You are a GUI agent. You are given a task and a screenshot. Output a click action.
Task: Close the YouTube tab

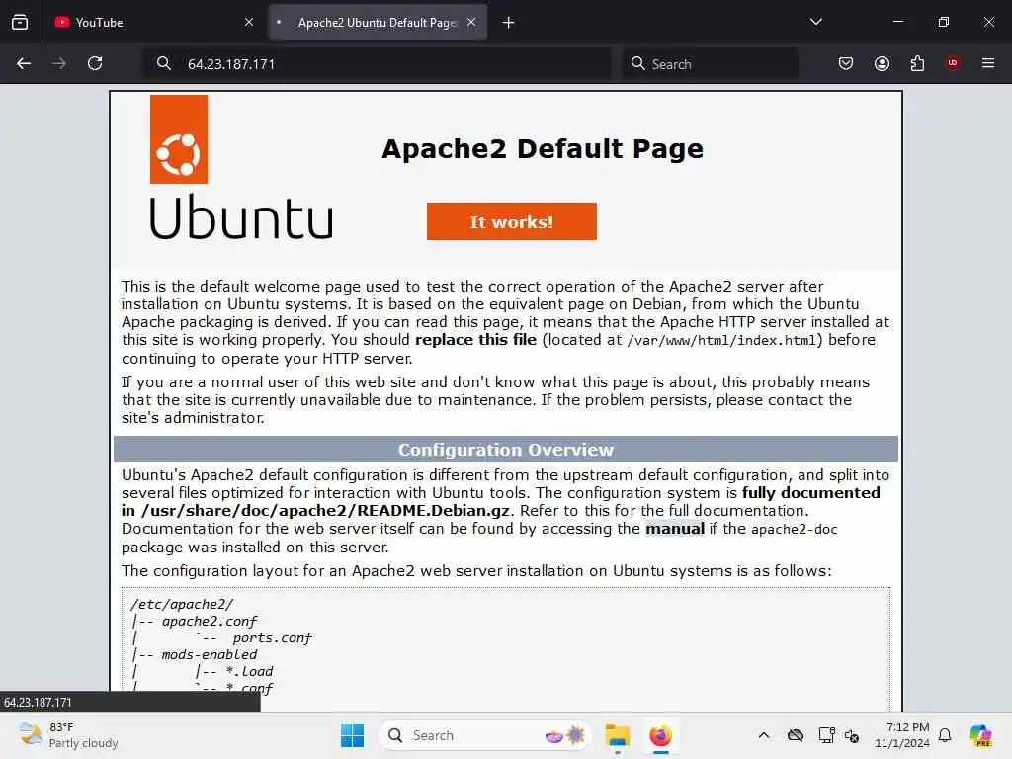(249, 22)
